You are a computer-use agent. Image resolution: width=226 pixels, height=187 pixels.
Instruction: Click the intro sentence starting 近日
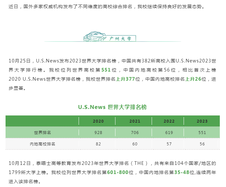107,7
